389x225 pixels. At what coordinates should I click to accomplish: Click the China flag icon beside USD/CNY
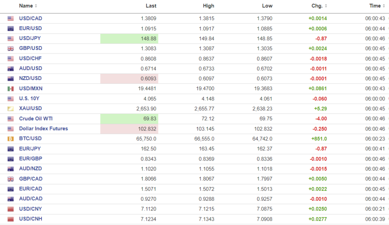[x=11, y=209]
